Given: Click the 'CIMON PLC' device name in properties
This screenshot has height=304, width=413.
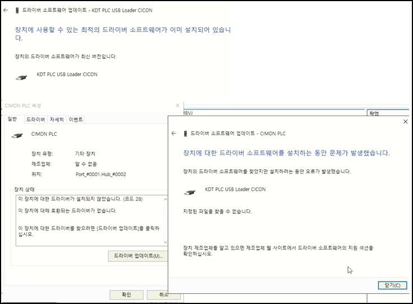Looking at the screenshot, I should pyautogui.click(x=44, y=133).
